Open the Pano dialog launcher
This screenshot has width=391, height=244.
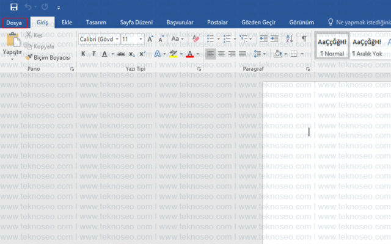[72, 69]
